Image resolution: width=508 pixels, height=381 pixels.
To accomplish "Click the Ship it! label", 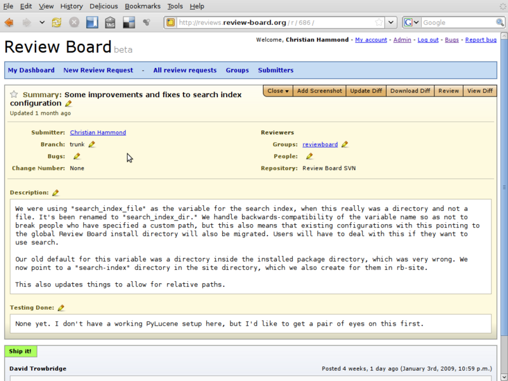I will pos(20,351).
